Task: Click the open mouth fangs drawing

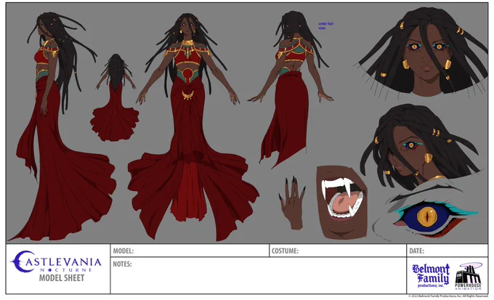Action: [342, 203]
